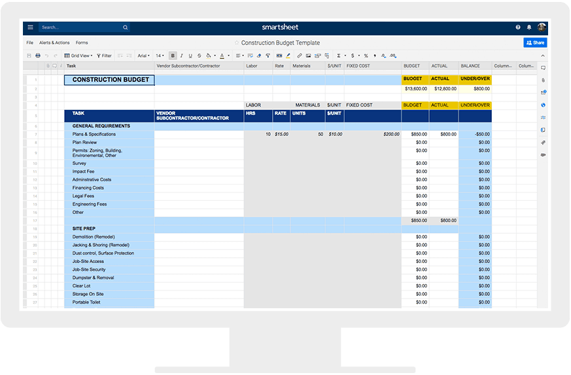
Task: Click the insert link icon
Action: (x=300, y=56)
